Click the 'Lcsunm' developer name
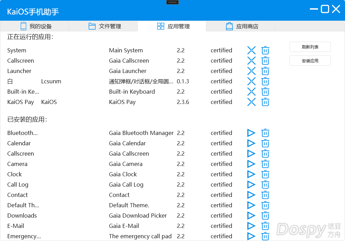This screenshot has width=345, height=241. point(51,82)
